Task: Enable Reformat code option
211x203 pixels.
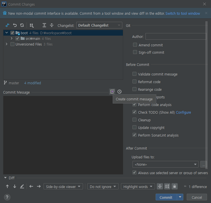Action: tap(134, 81)
